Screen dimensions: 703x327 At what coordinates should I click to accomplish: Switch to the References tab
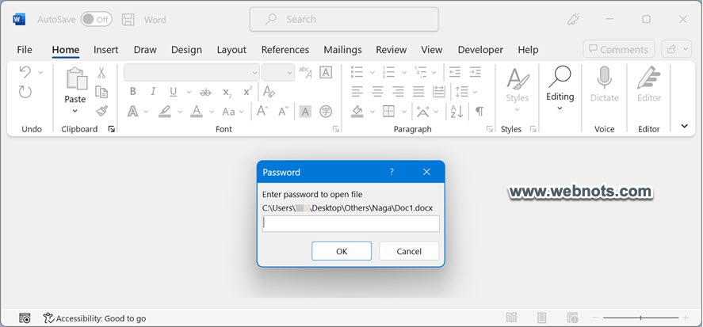click(x=285, y=49)
